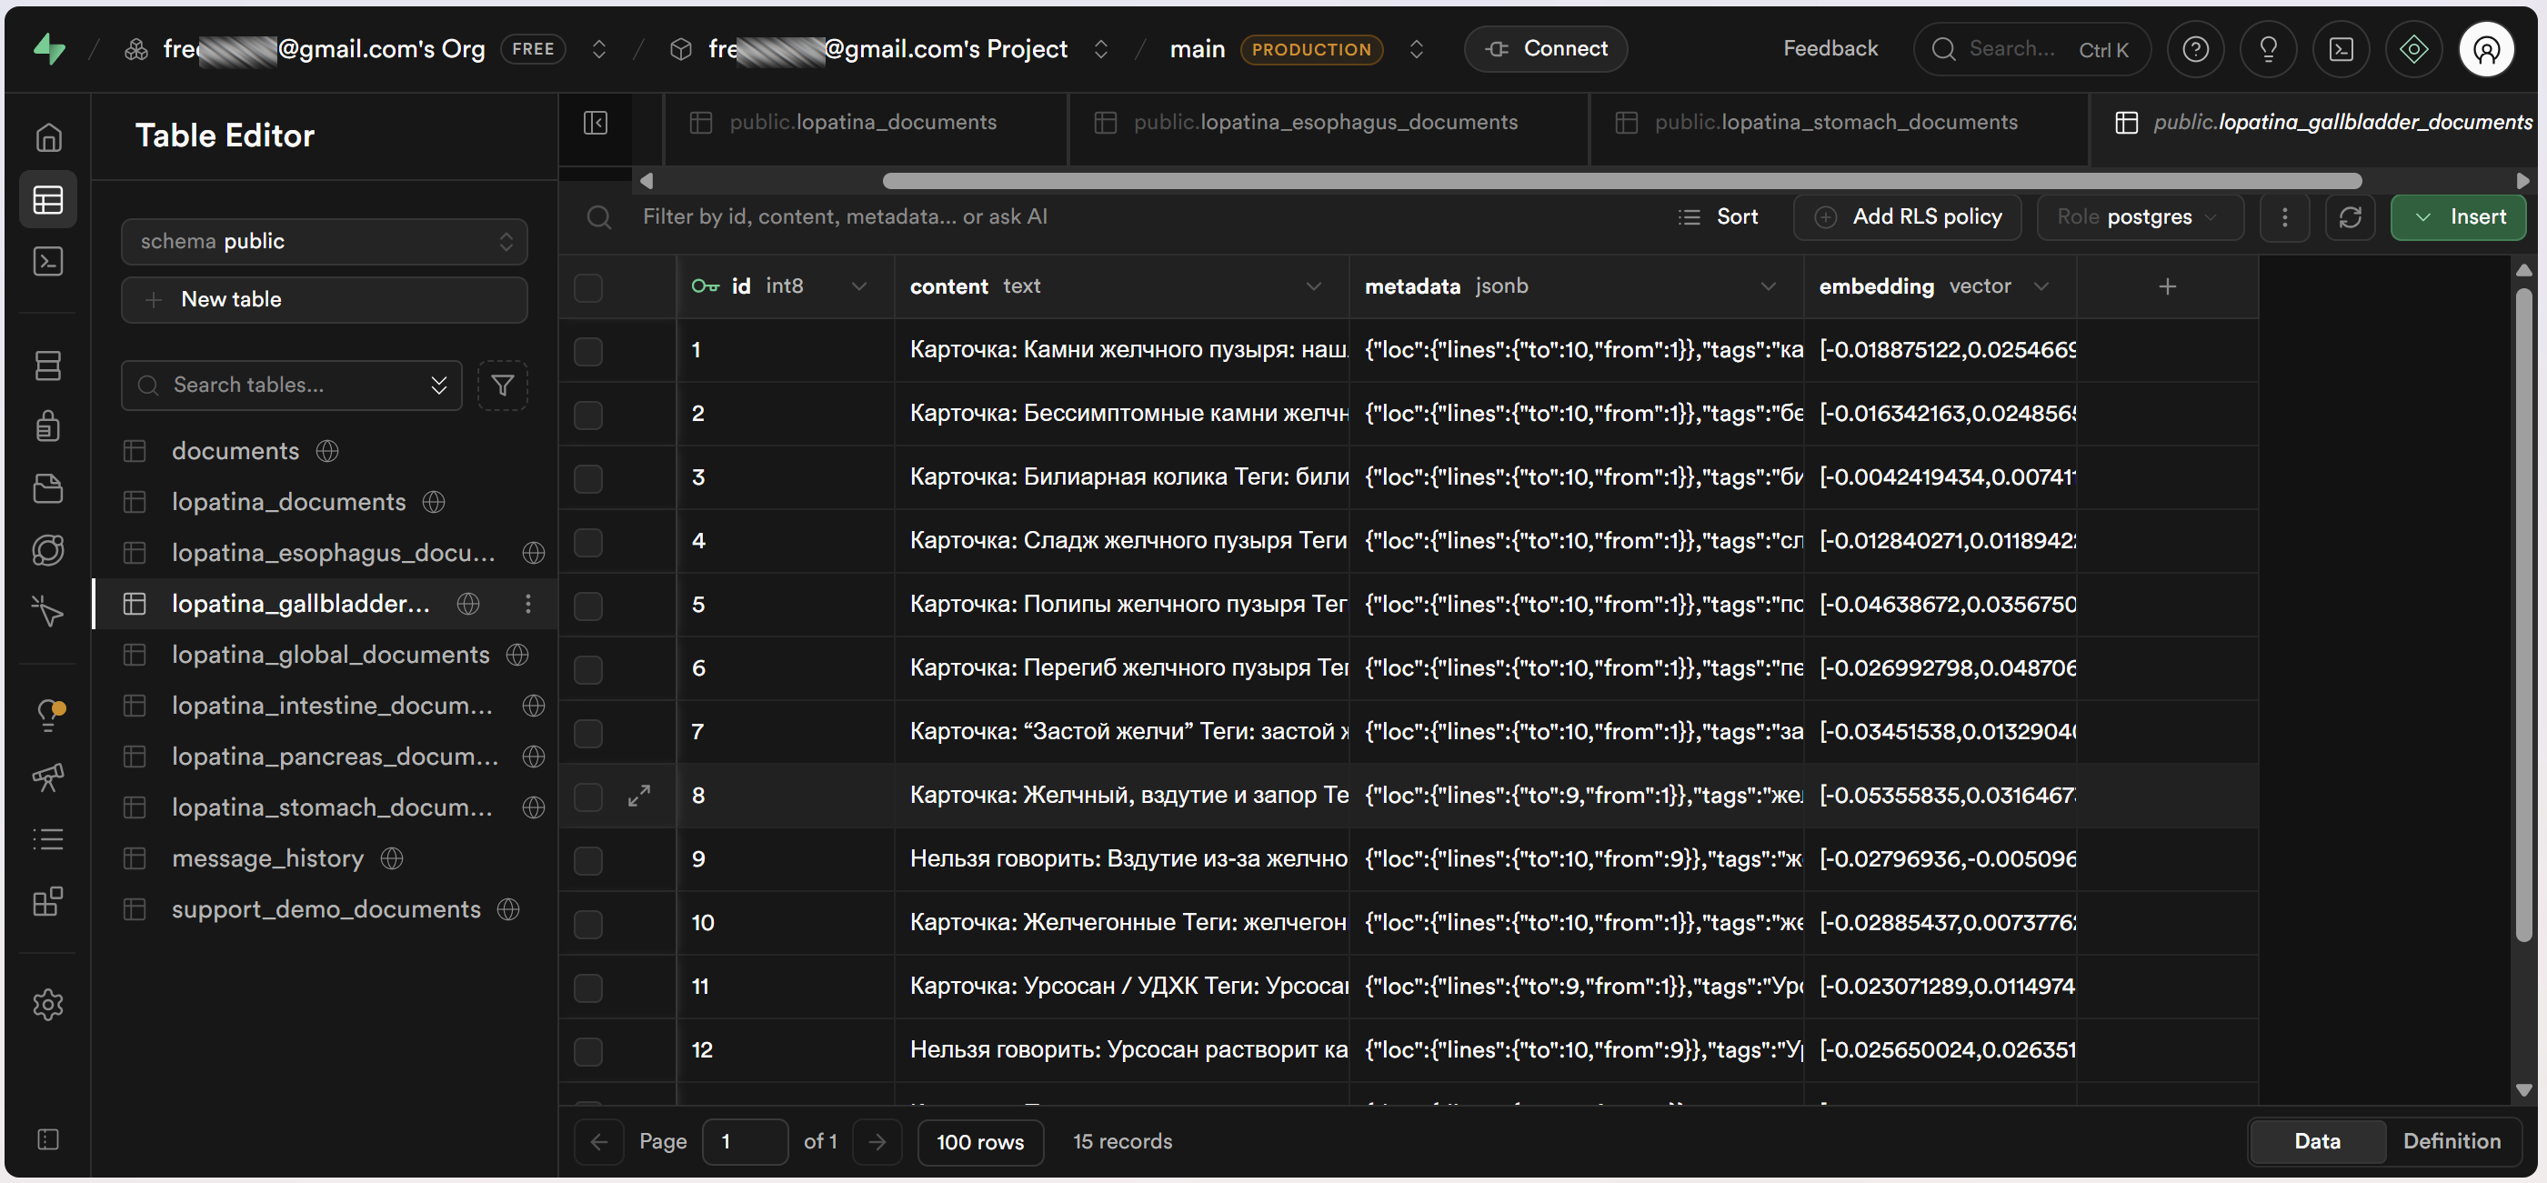This screenshot has height=1183, width=2547.
Task: Click the tab strip right scroll arrow
Action: pyautogui.click(x=2523, y=181)
